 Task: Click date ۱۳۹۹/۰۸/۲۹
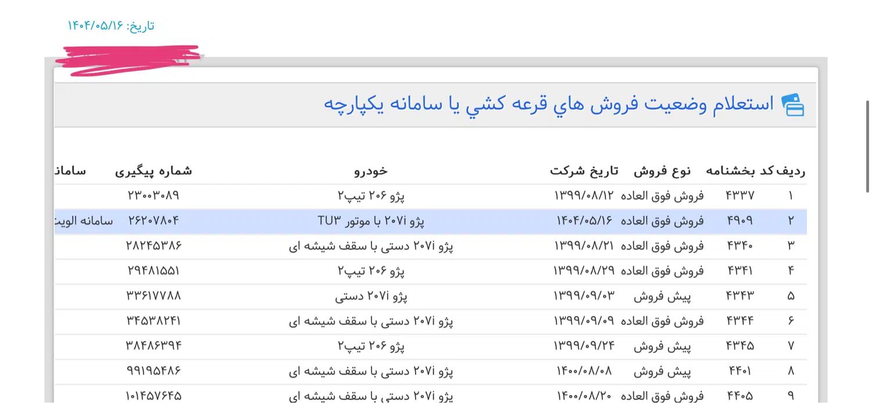pyautogui.click(x=584, y=271)
